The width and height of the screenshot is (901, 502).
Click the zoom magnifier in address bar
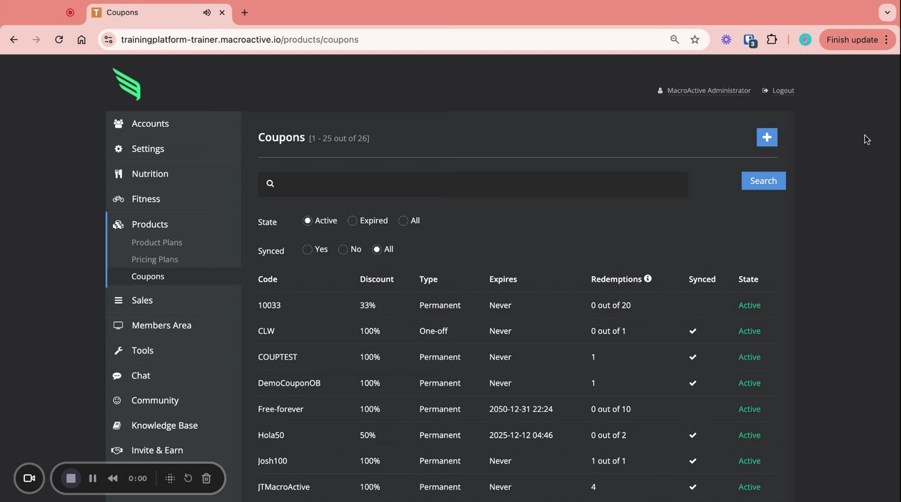674,40
